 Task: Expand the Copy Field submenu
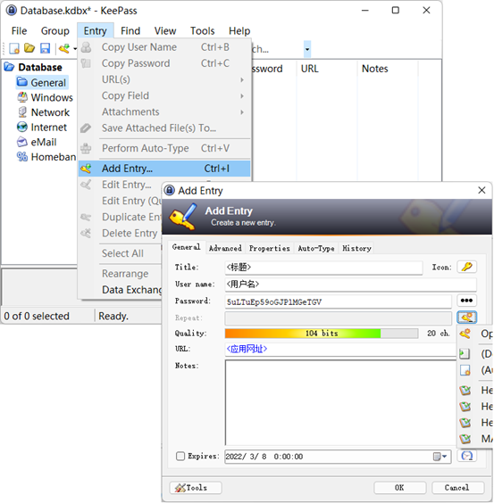(164, 95)
